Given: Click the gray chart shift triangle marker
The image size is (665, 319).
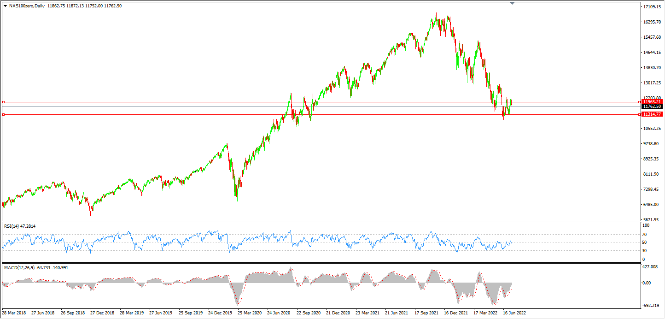Looking at the screenshot, I should click(x=512, y=4).
